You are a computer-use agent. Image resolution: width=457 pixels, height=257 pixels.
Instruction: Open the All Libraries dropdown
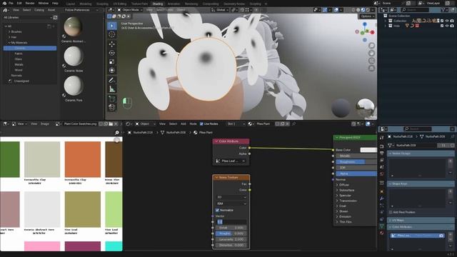[x=27, y=17]
